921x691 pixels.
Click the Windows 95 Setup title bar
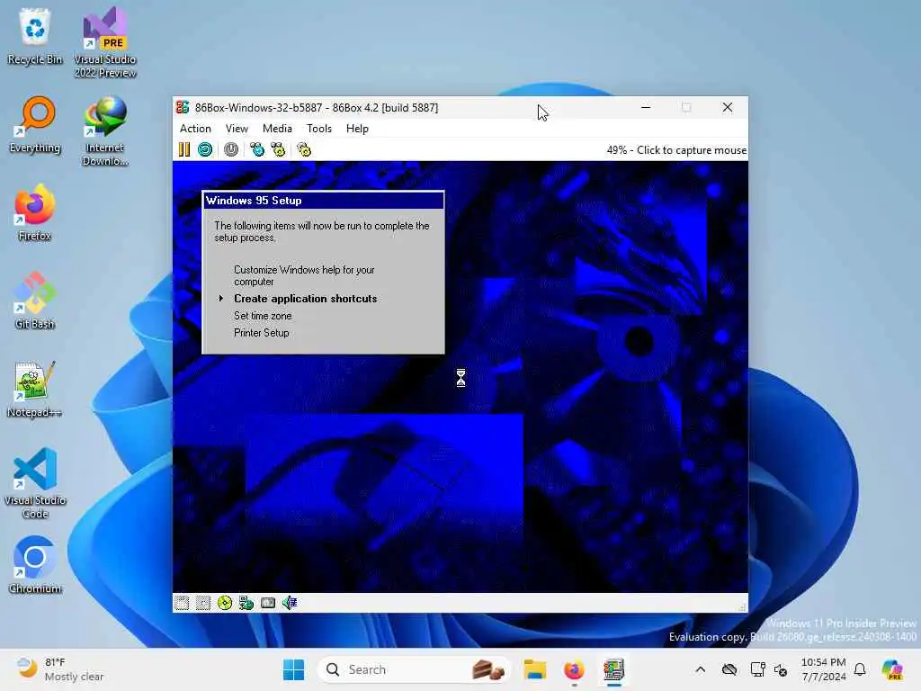tap(323, 201)
